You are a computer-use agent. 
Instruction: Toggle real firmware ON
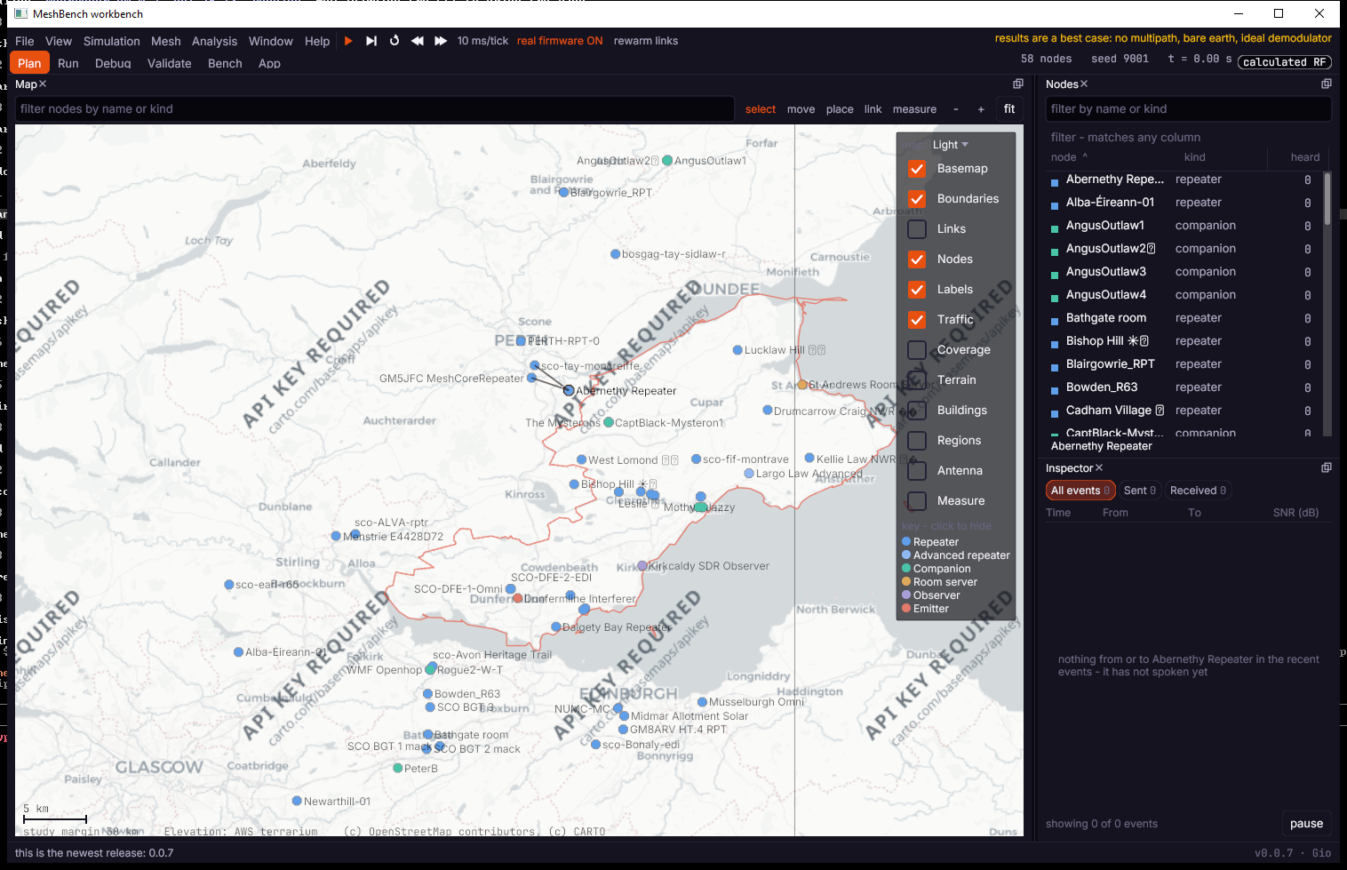(x=560, y=41)
